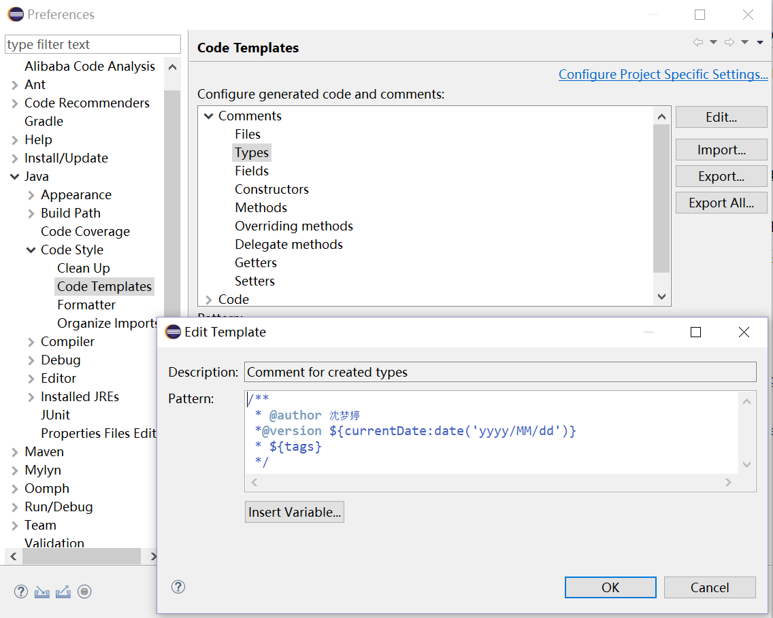773x618 pixels.
Task: Select the Formatter preferences page
Action: tap(86, 305)
